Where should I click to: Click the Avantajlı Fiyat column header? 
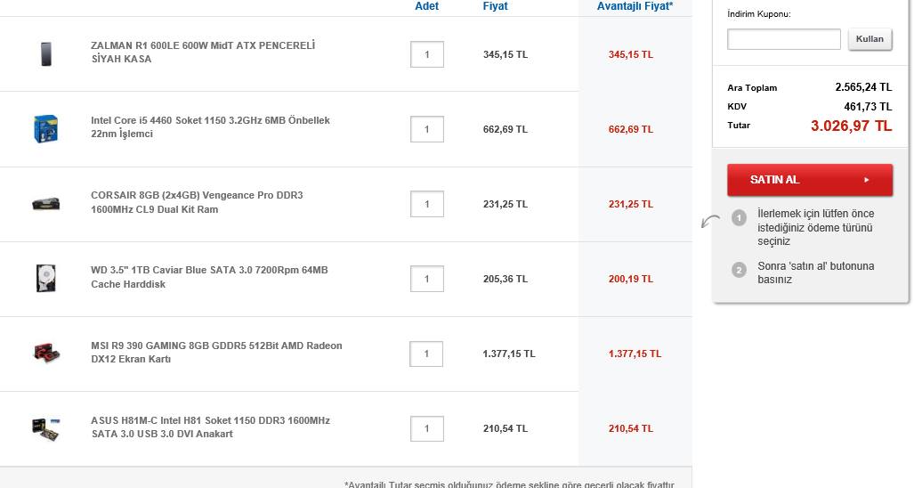point(635,6)
